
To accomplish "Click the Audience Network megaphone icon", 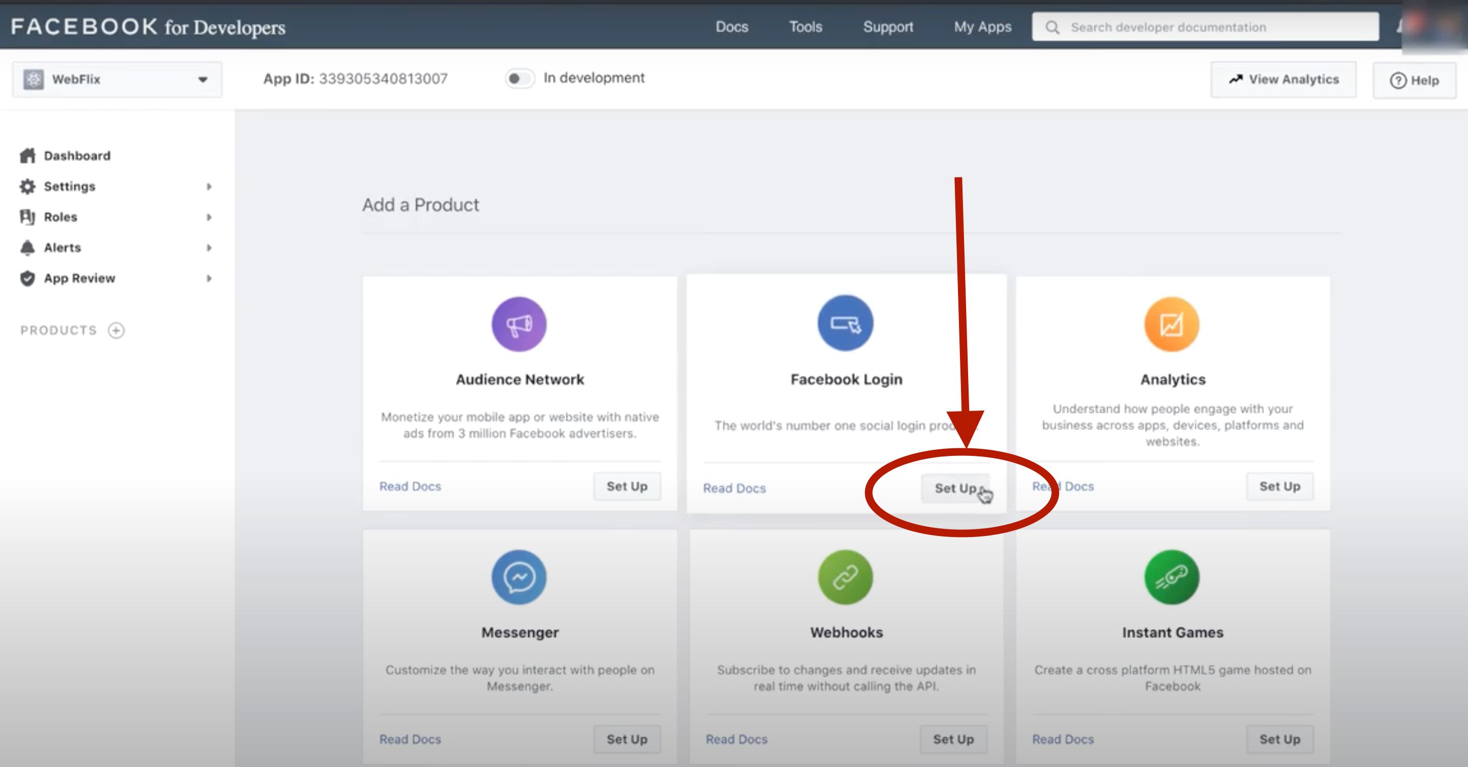I will [519, 324].
